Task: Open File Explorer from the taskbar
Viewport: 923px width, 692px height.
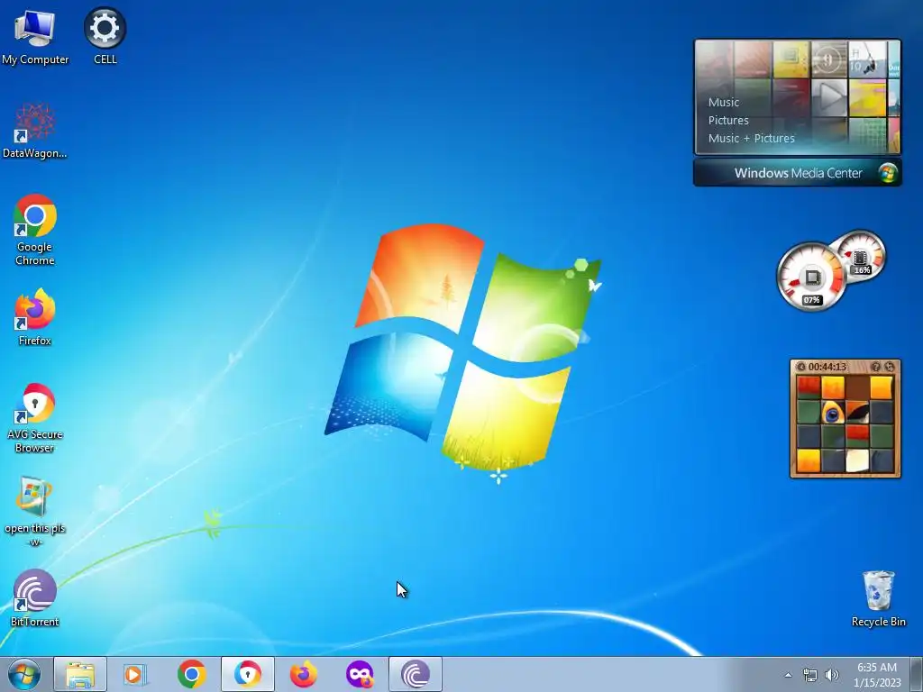Action: (x=80, y=674)
